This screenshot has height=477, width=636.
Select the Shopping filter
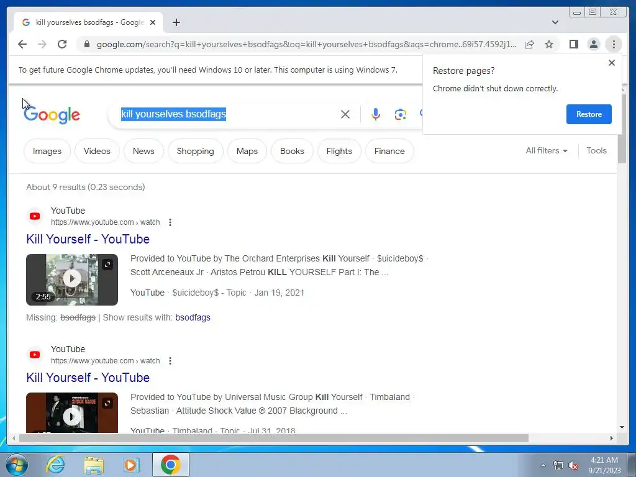195,151
